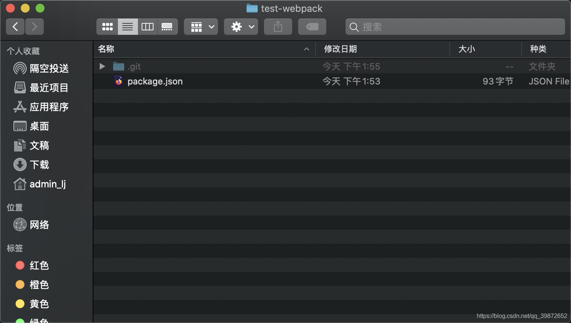This screenshot has width=571, height=323.
Task: Focus the 搜索 search field
Action: tap(455, 27)
